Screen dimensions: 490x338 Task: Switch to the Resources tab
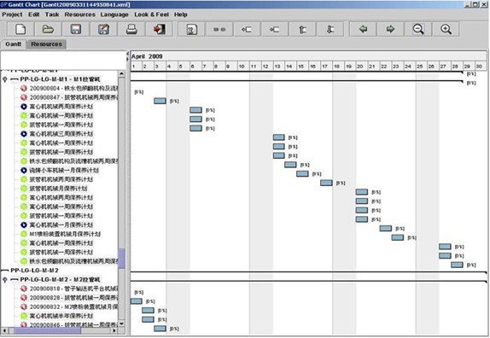tap(46, 44)
